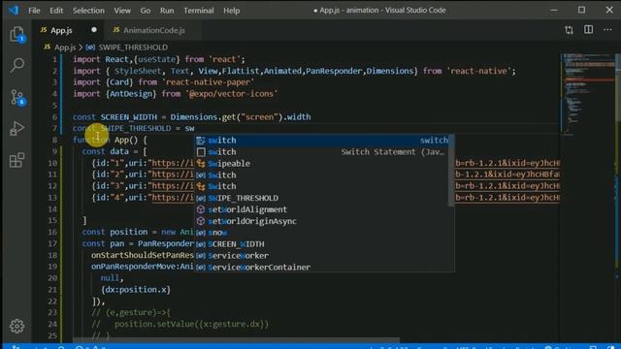Click 'const position' on line 16
621x349 pixels.
click(114, 232)
